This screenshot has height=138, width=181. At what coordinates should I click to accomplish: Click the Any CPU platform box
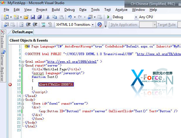click(160, 17)
